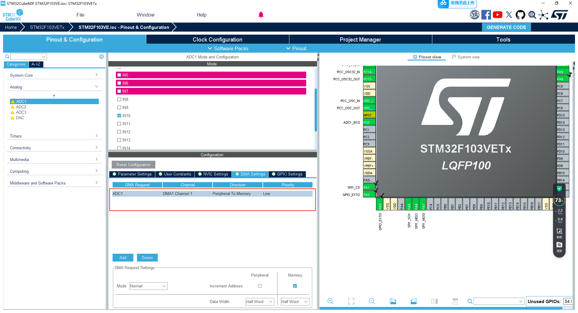Screen dimensions: 578x313
Task: Switch to Clock Configuration tab
Action: [x=217, y=39]
